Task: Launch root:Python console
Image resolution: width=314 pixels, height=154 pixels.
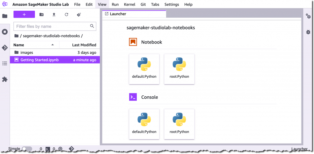Action: 179,124
